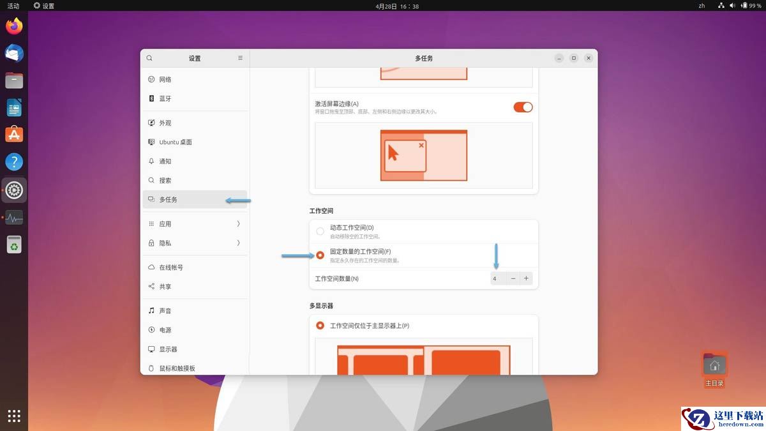Show applications grid button
The height and width of the screenshot is (431, 766).
(14, 416)
